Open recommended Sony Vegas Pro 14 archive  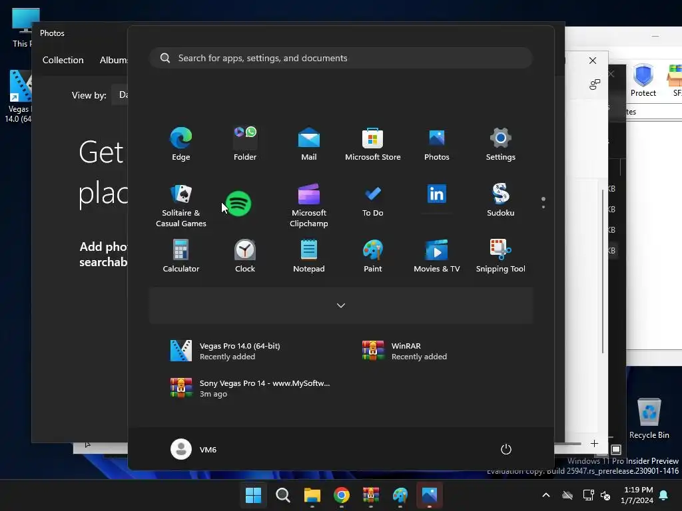click(250, 388)
